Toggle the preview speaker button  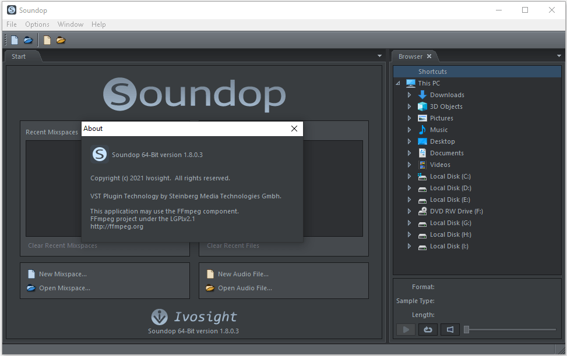(450, 329)
